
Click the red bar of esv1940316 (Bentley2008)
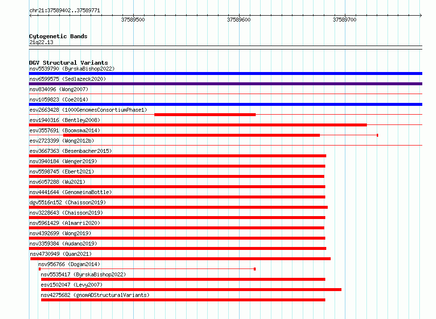[198, 125]
